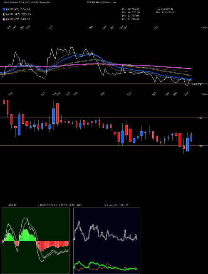
Task: Click the 'Pre V: 0.125 M' volume label
Action: [165, 12]
